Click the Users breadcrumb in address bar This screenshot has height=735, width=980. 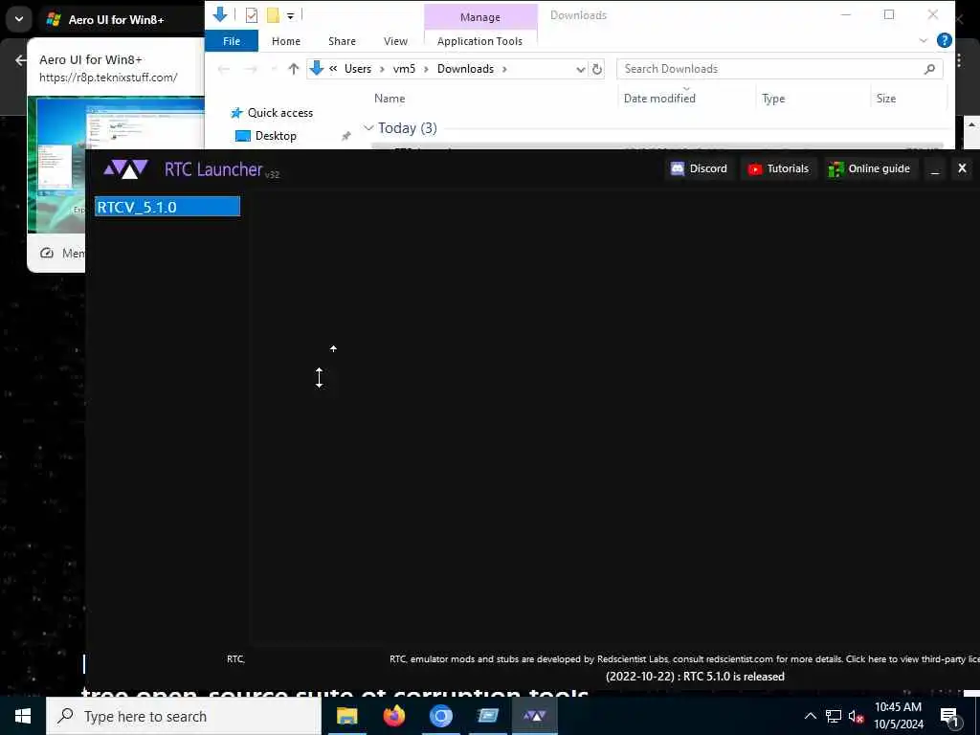(358, 69)
